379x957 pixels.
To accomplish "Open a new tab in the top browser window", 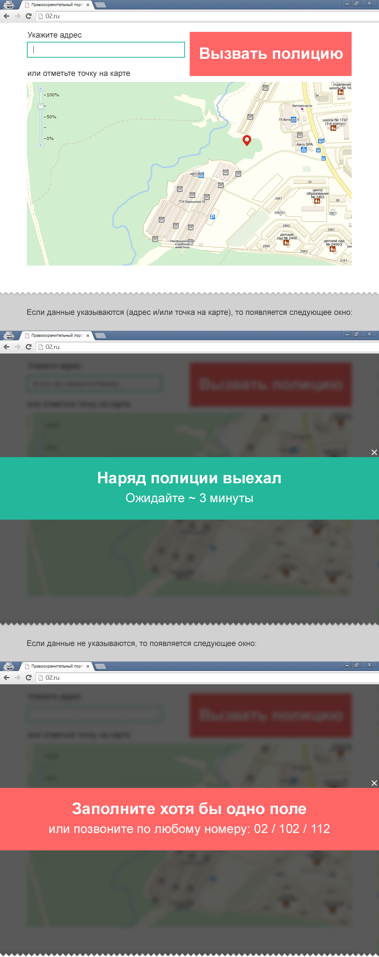I will coord(100,5).
